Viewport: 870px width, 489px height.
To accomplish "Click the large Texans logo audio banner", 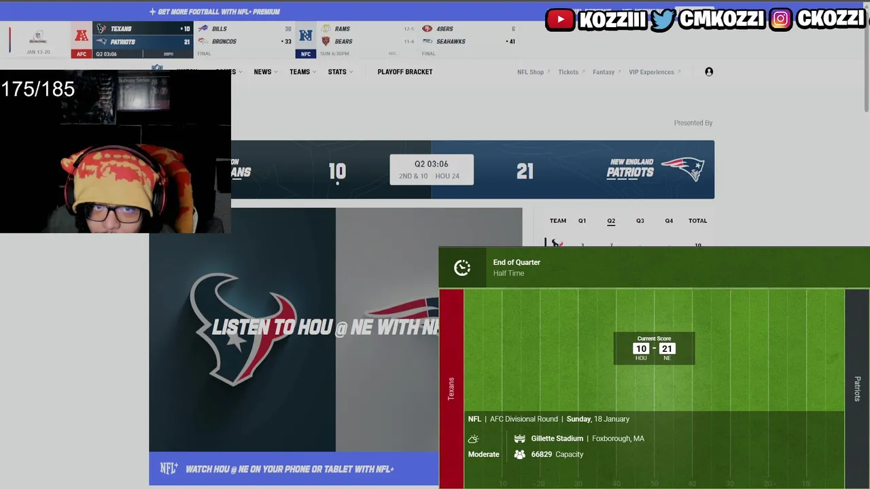I will pos(242,329).
